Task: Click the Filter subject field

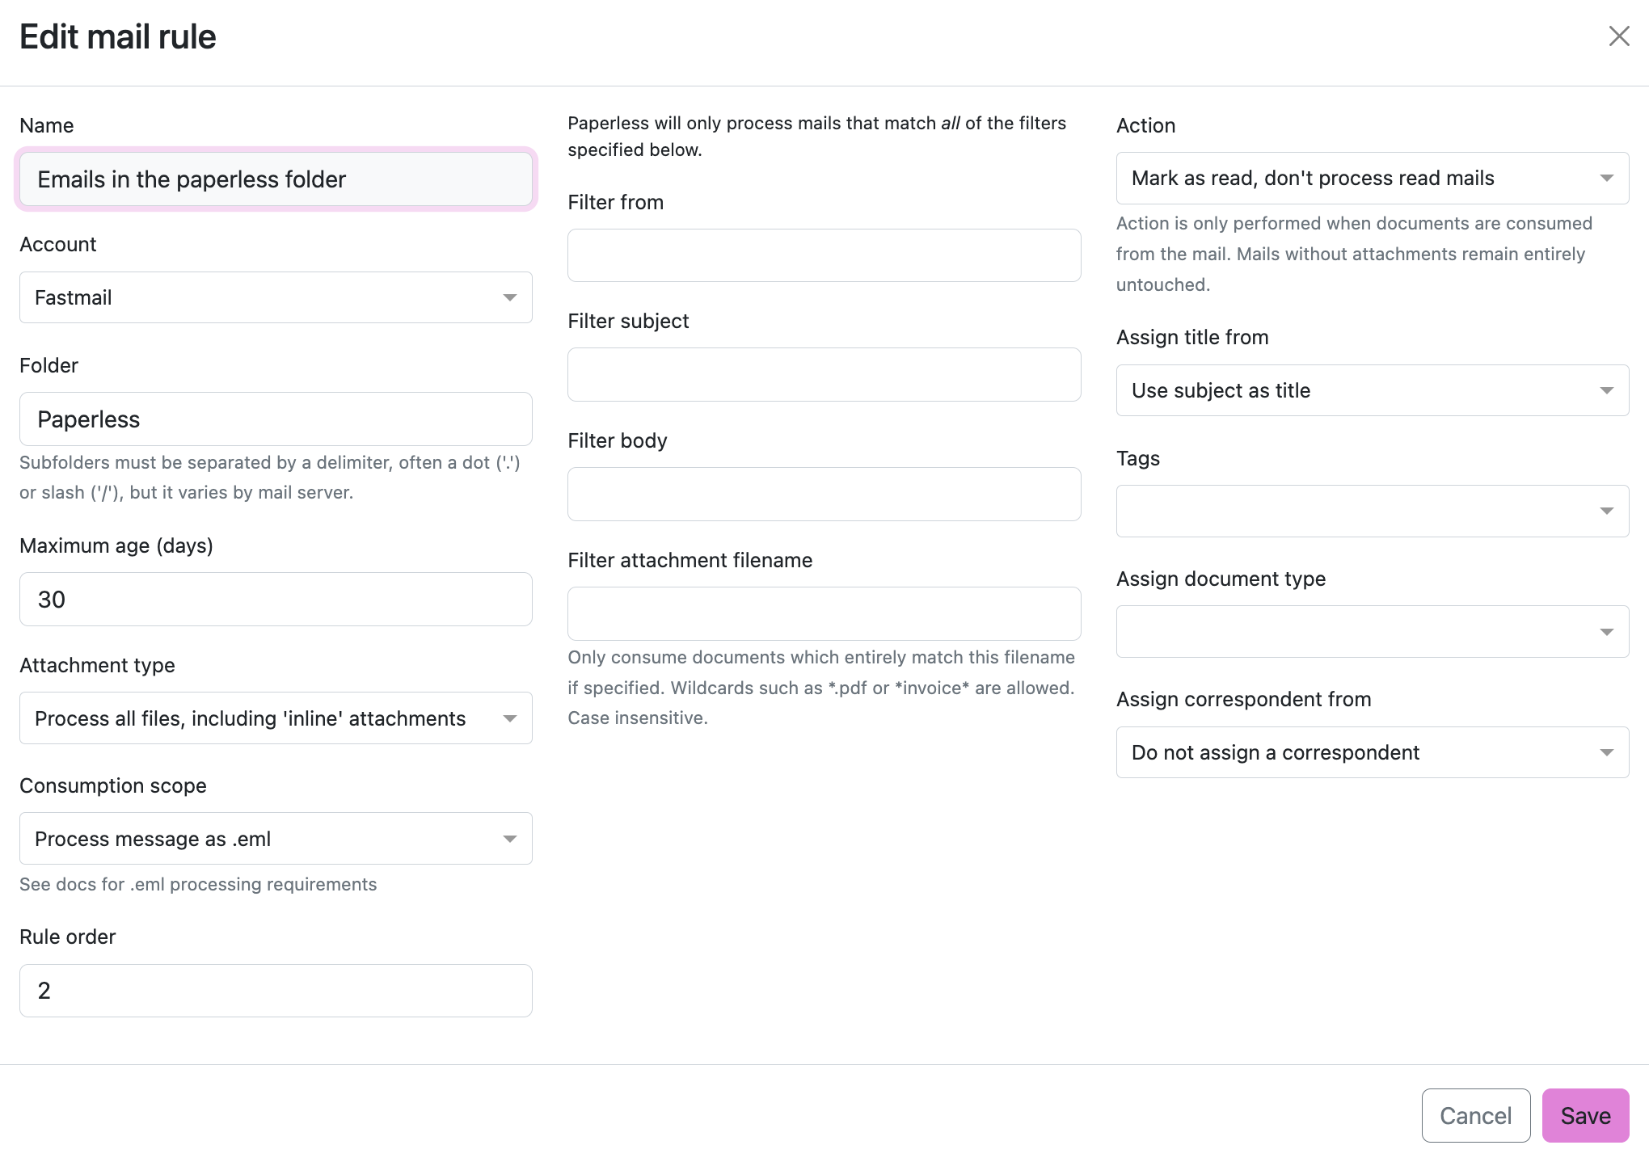Action: [824, 375]
